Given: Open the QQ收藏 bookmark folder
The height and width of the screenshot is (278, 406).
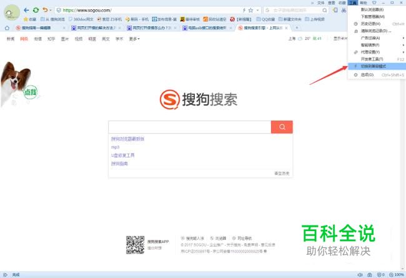Looking at the screenshot, I should pos(265,19).
